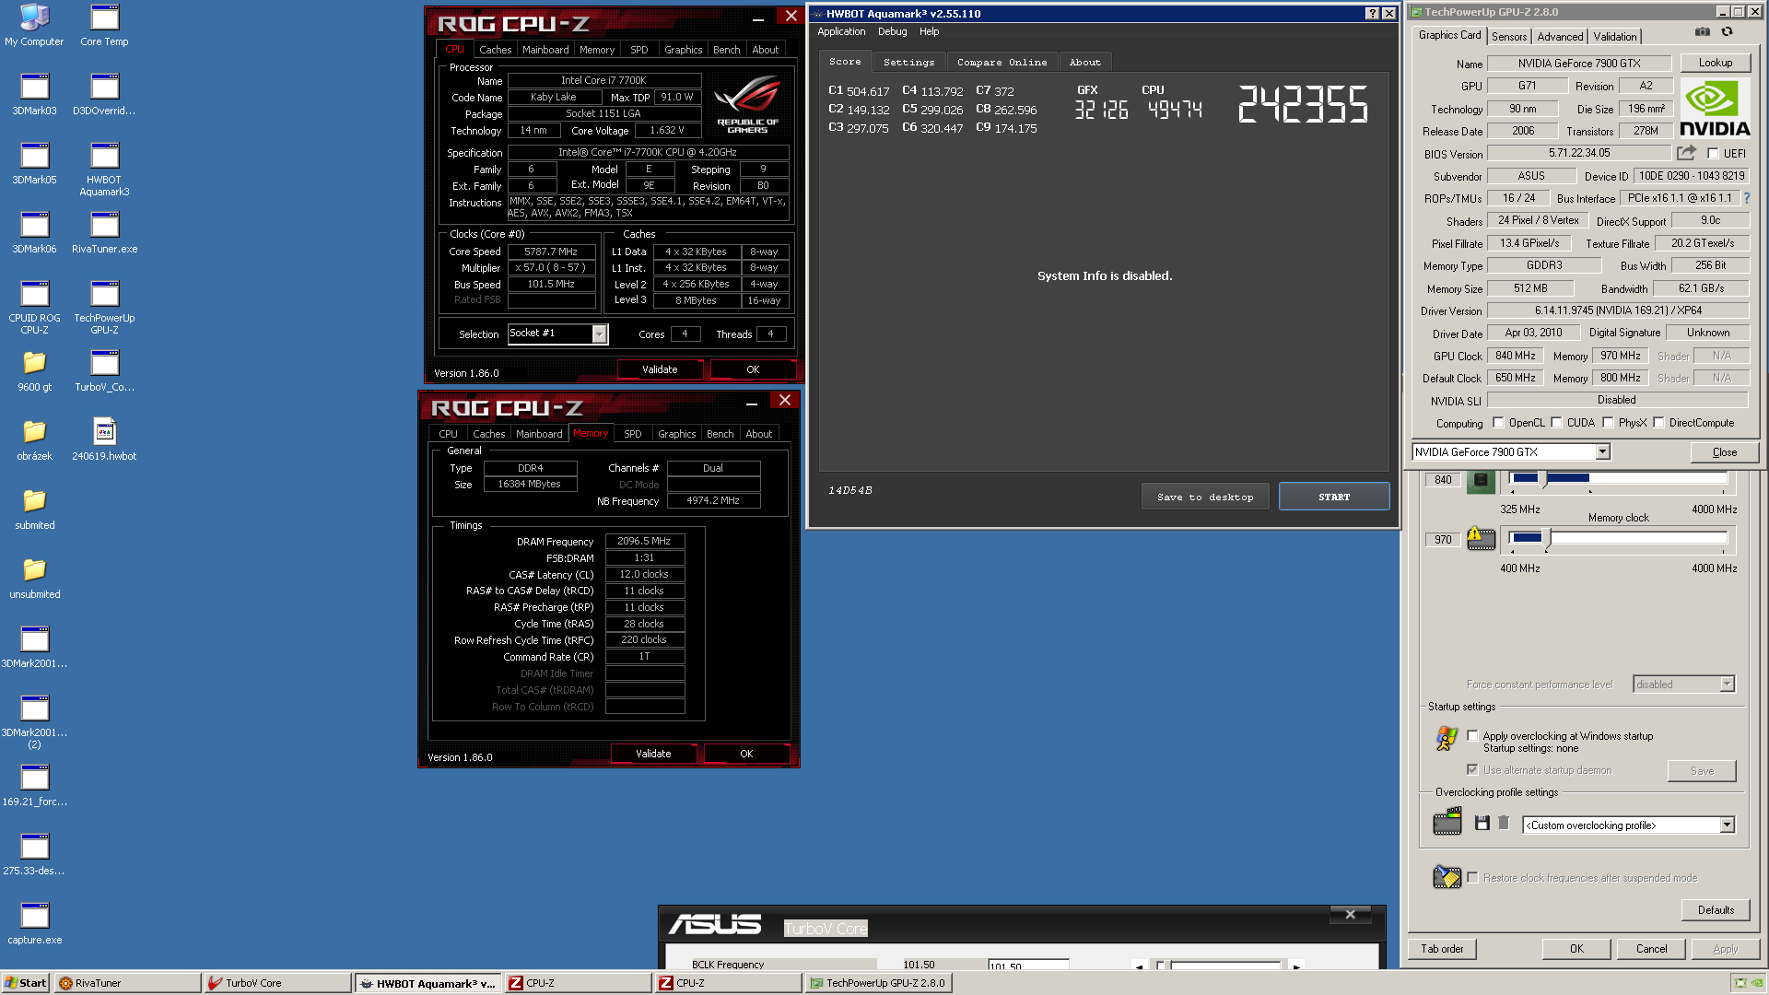
Task: Open the Help menu in Aquamark3
Action: (929, 31)
